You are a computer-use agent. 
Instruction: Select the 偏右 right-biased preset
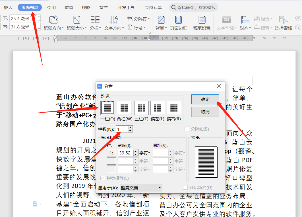pos(174,108)
